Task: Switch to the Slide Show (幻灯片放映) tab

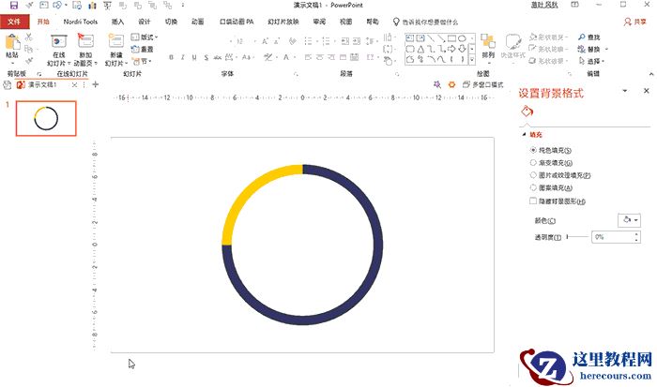Action: [283, 22]
